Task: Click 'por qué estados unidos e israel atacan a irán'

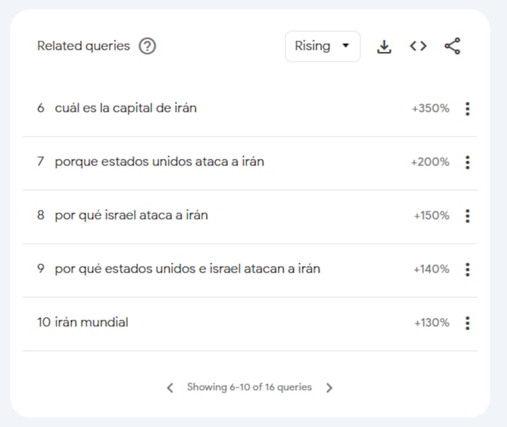Action: [187, 270]
